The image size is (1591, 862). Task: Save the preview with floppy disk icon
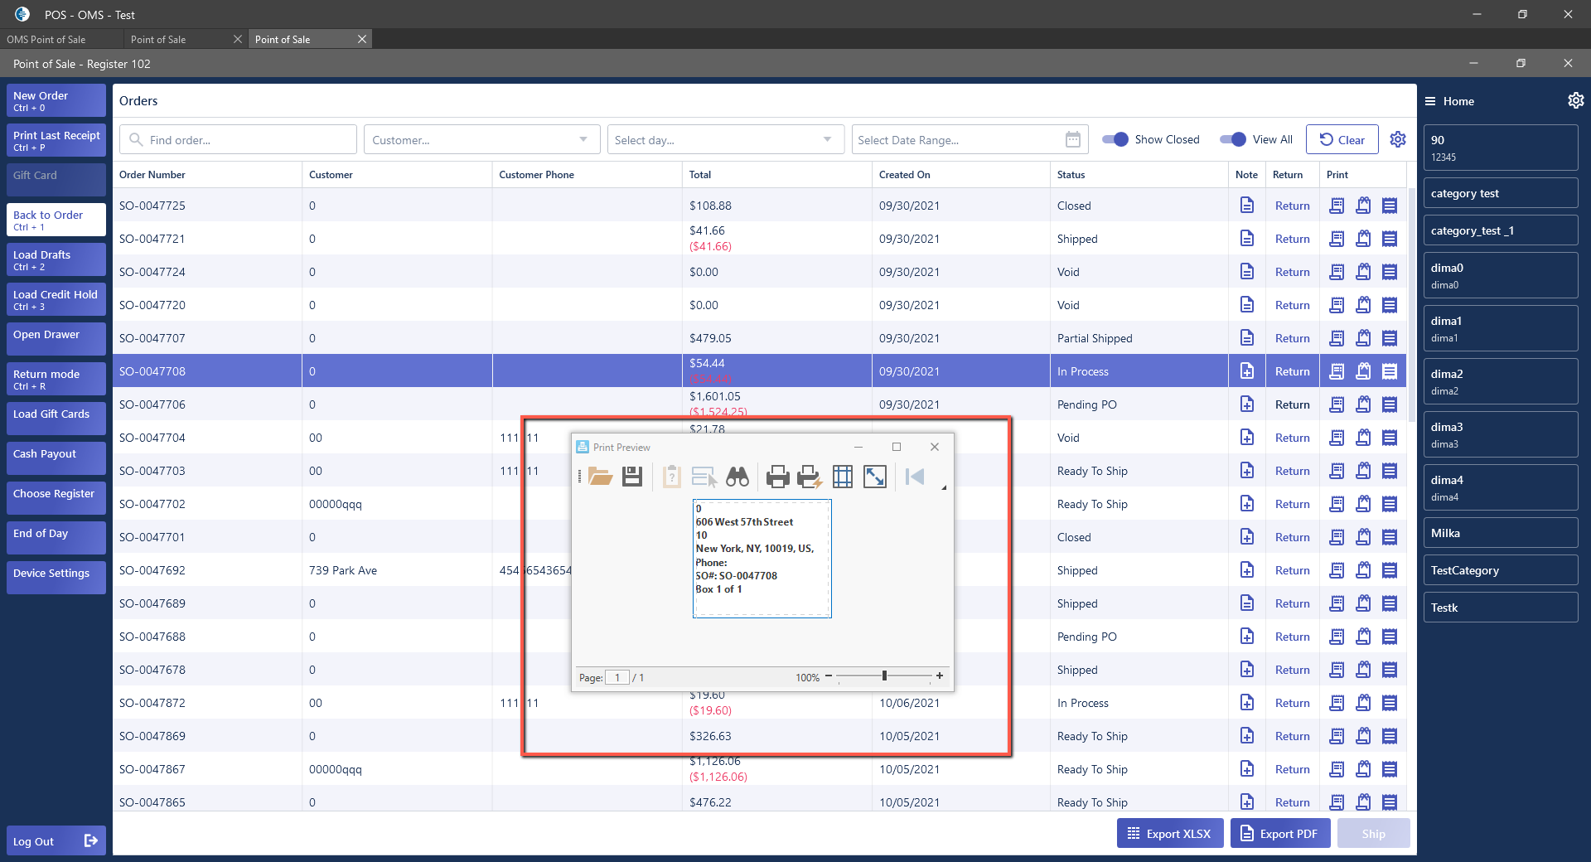(632, 477)
